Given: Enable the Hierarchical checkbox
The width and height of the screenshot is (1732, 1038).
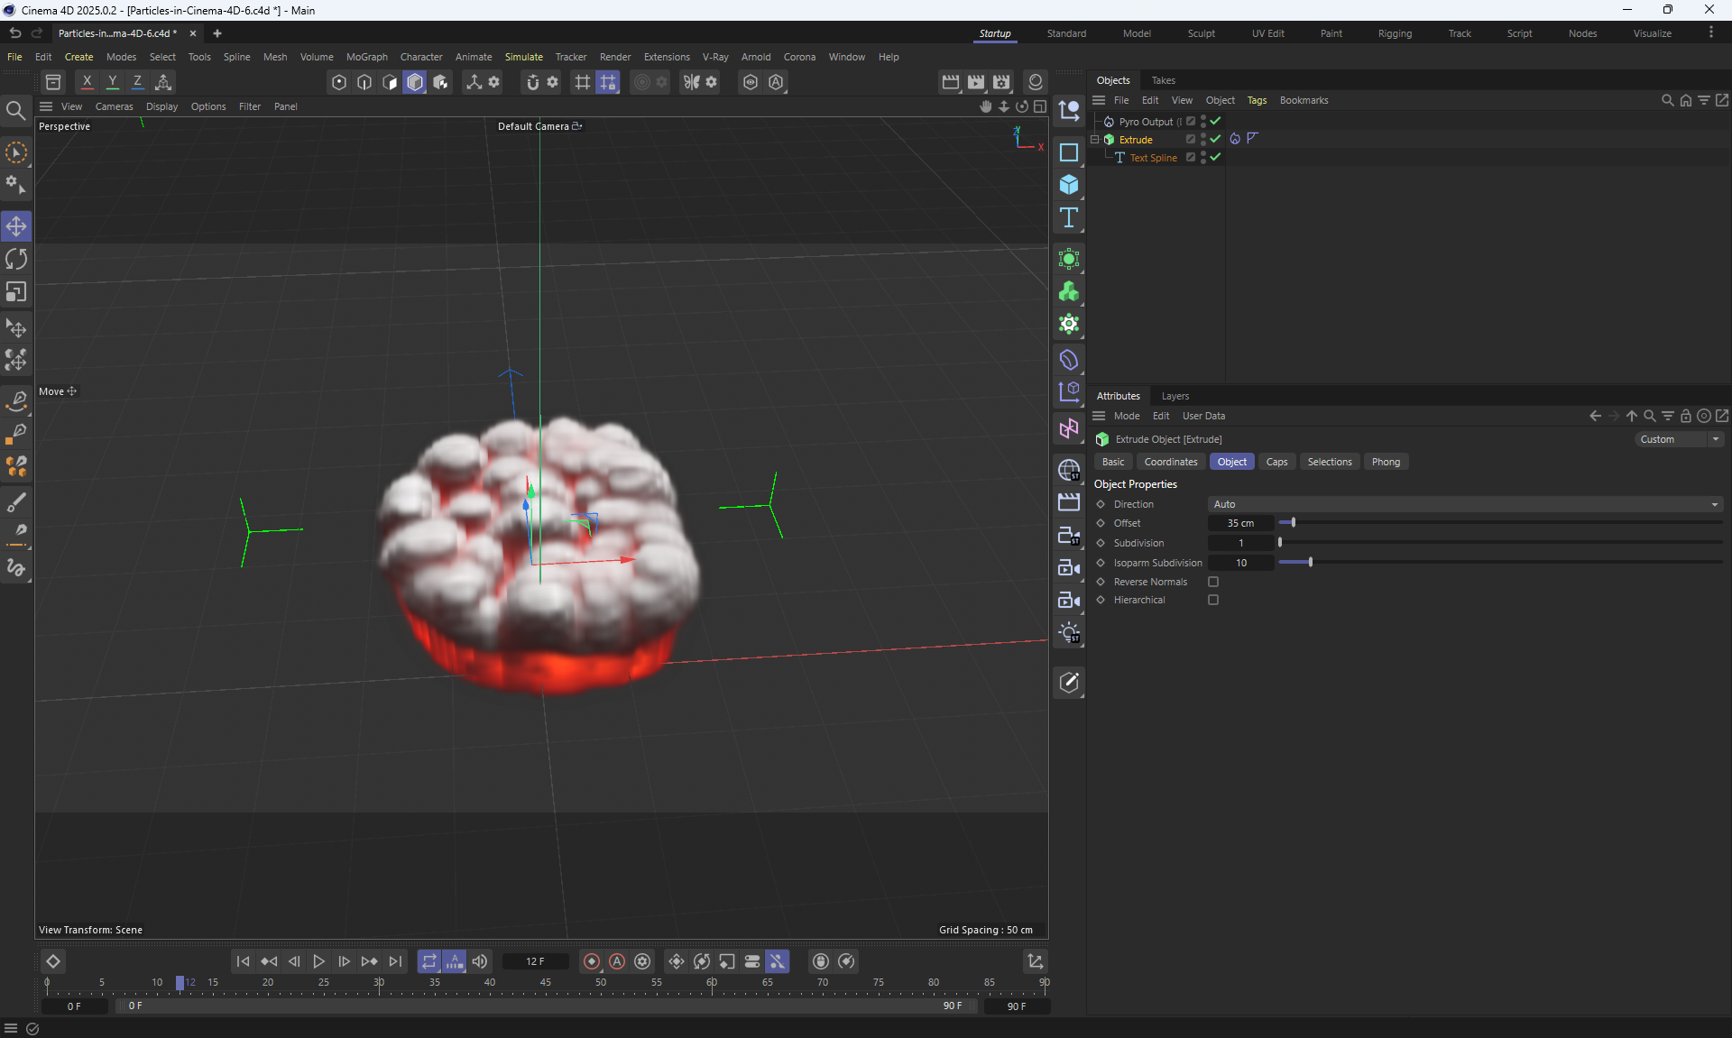Looking at the screenshot, I should (x=1213, y=600).
